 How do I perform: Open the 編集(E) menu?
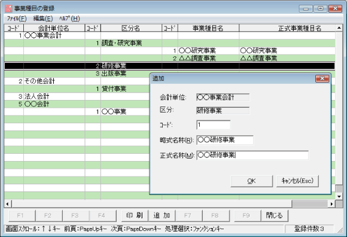(x=43, y=19)
